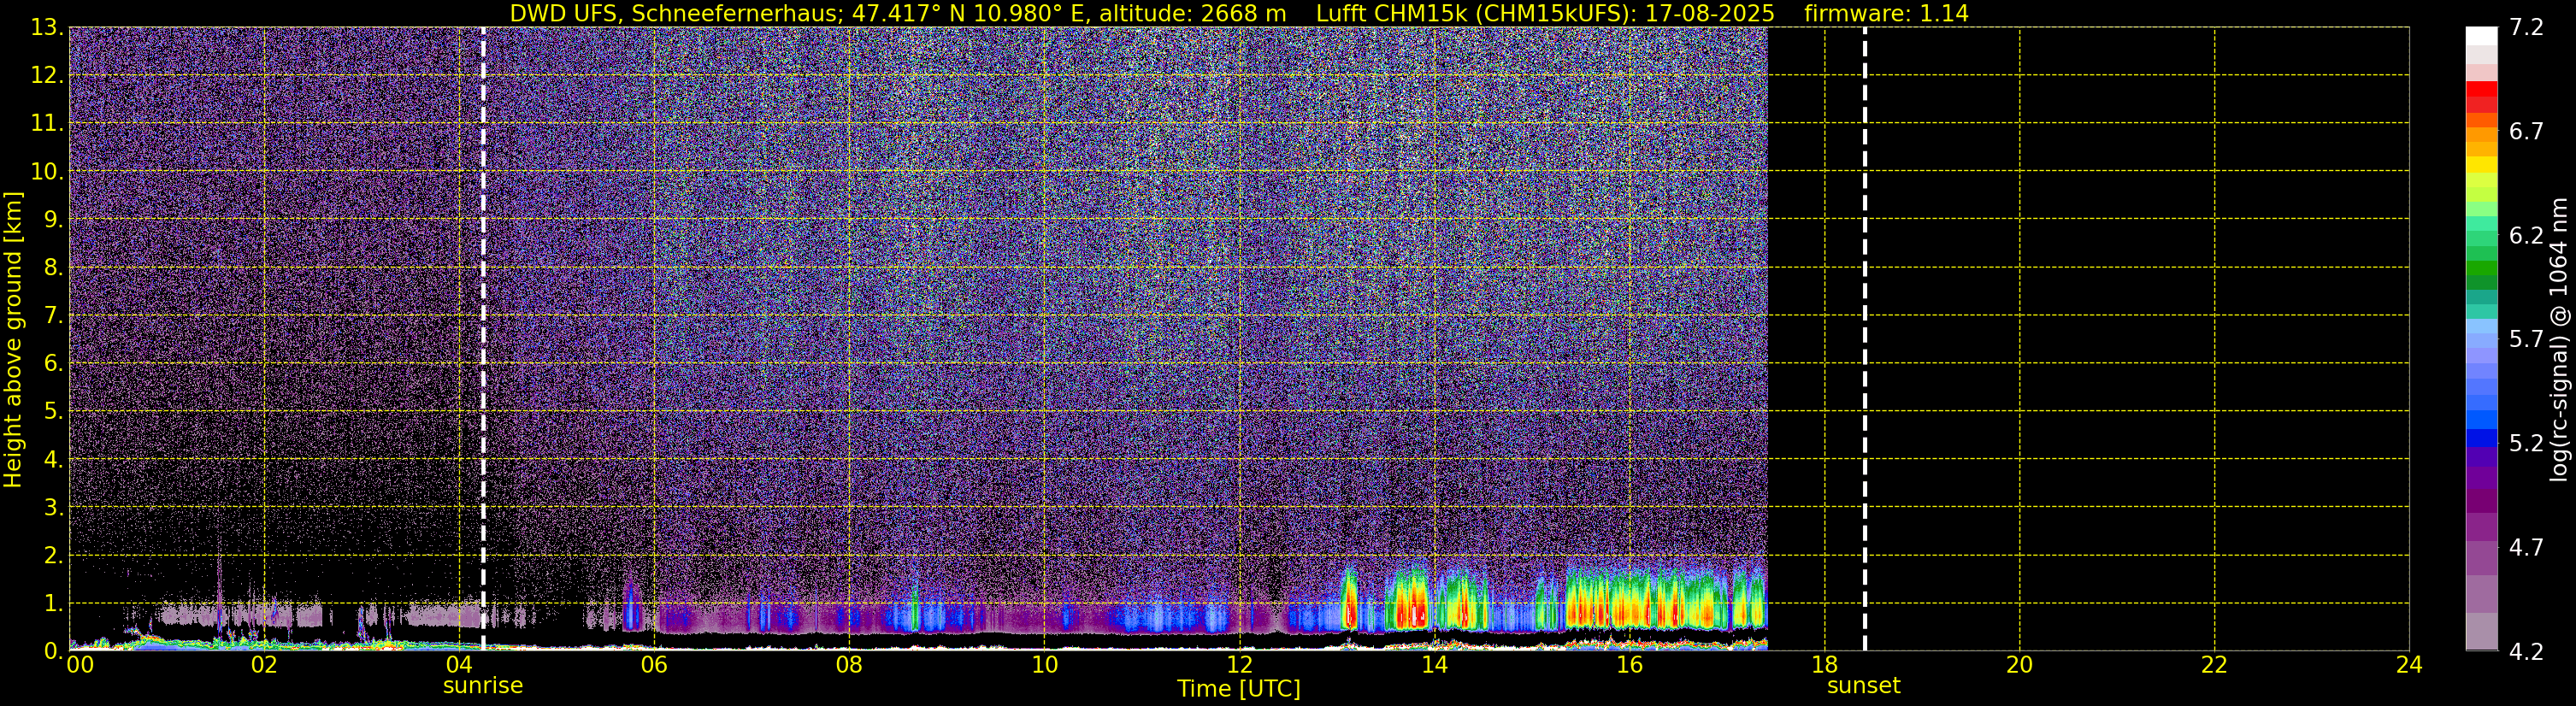This screenshot has width=2576, height=706.
Task: Click the '00' time tick label
Action: pyautogui.click(x=80, y=665)
